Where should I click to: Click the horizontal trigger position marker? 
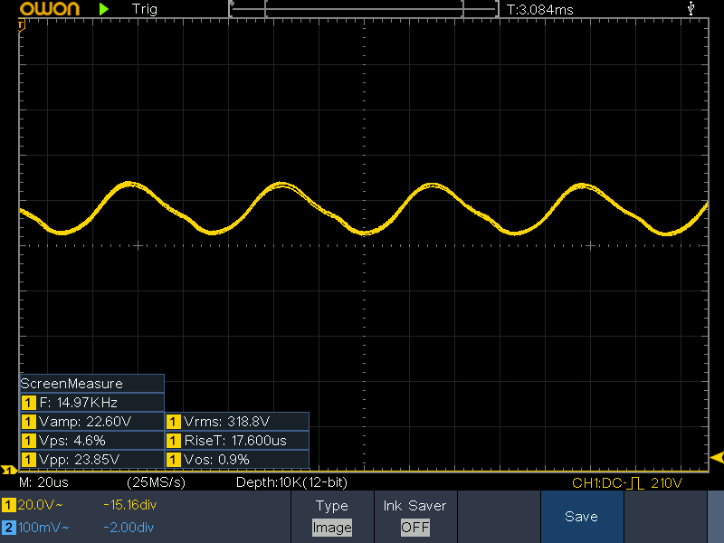pos(22,24)
